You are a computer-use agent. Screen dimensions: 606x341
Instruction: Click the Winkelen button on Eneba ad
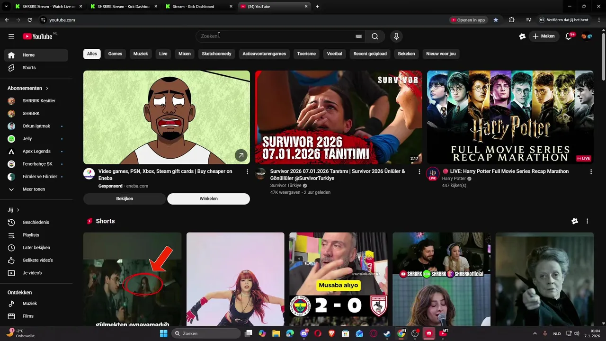coord(208,199)
